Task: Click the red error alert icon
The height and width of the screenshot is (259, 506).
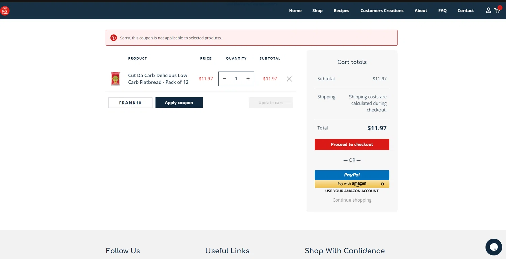Action: (114, 38)
